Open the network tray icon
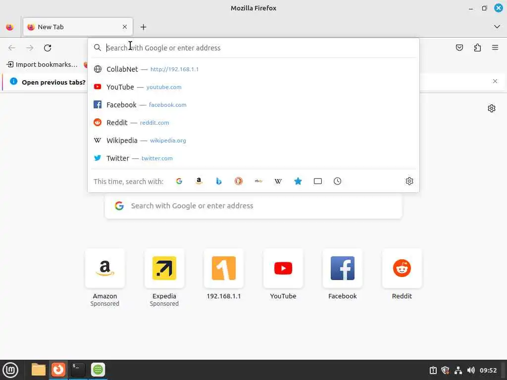Viewport: 507px width, 380px height. pos(458,370)
